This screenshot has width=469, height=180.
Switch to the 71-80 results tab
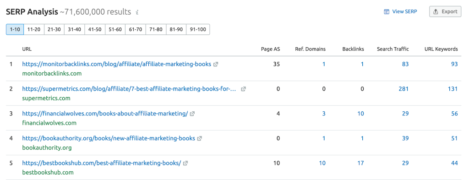(x=156, y=30)
